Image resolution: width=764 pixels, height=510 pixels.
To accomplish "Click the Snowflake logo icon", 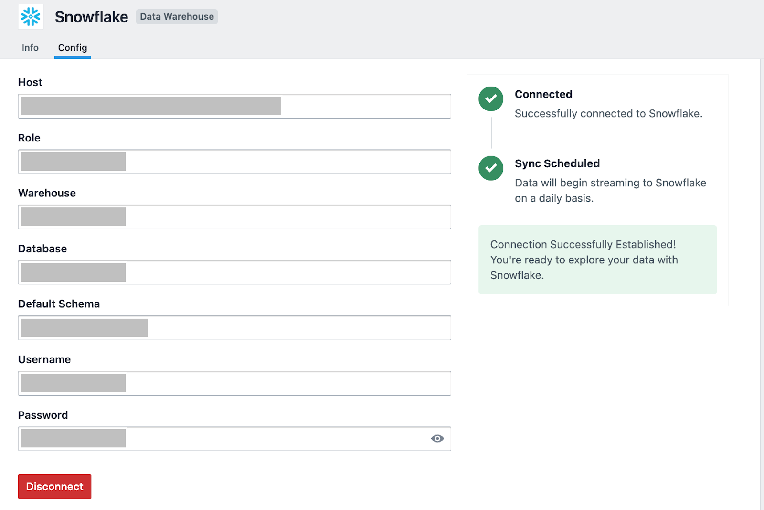I will click(x=31, y=17).
